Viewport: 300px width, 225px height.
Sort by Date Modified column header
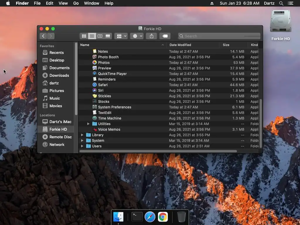pos(192,45)
